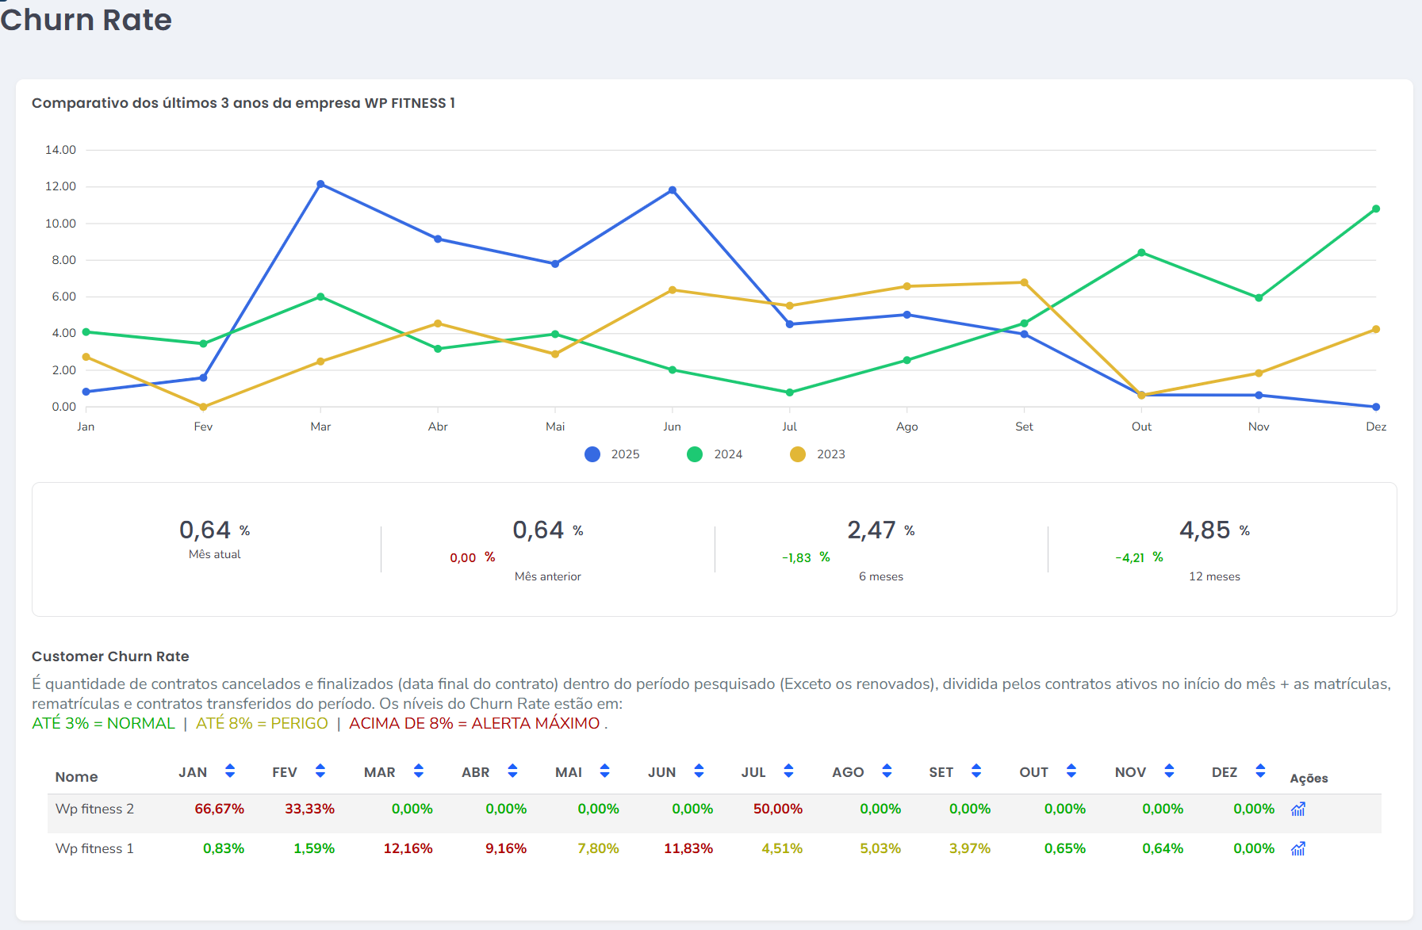Open chart action for Wp fitness 2
Viewport: 1422px width, 930px height.
1297,809
